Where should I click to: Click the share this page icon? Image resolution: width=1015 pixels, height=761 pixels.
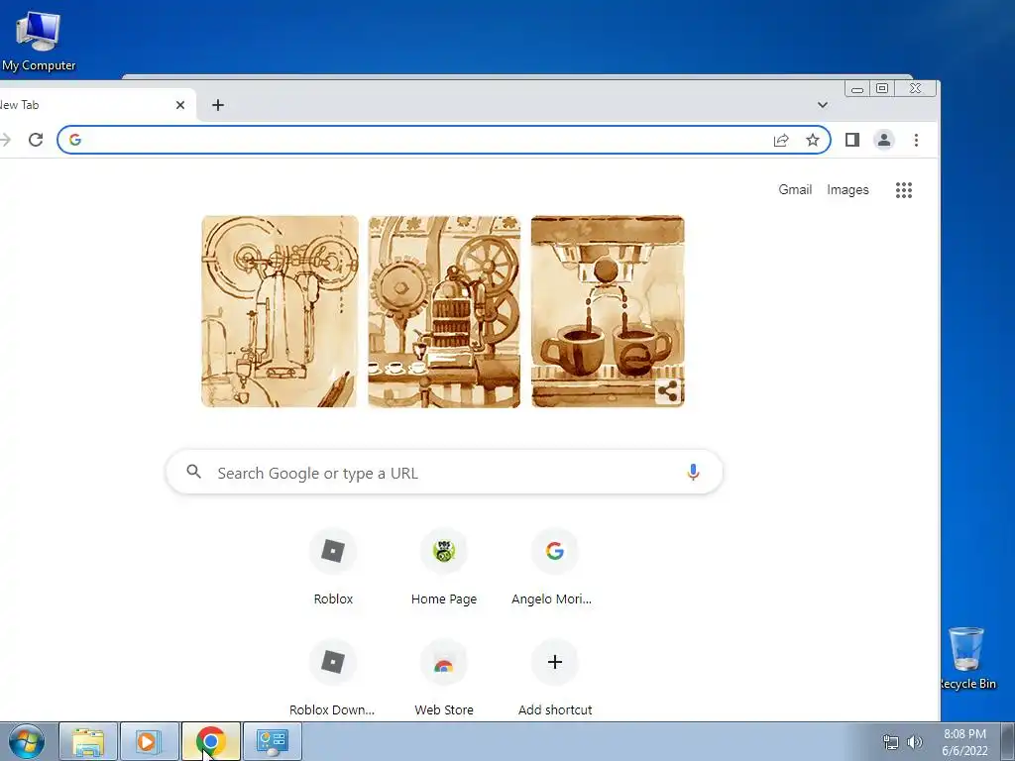point(781,140)
